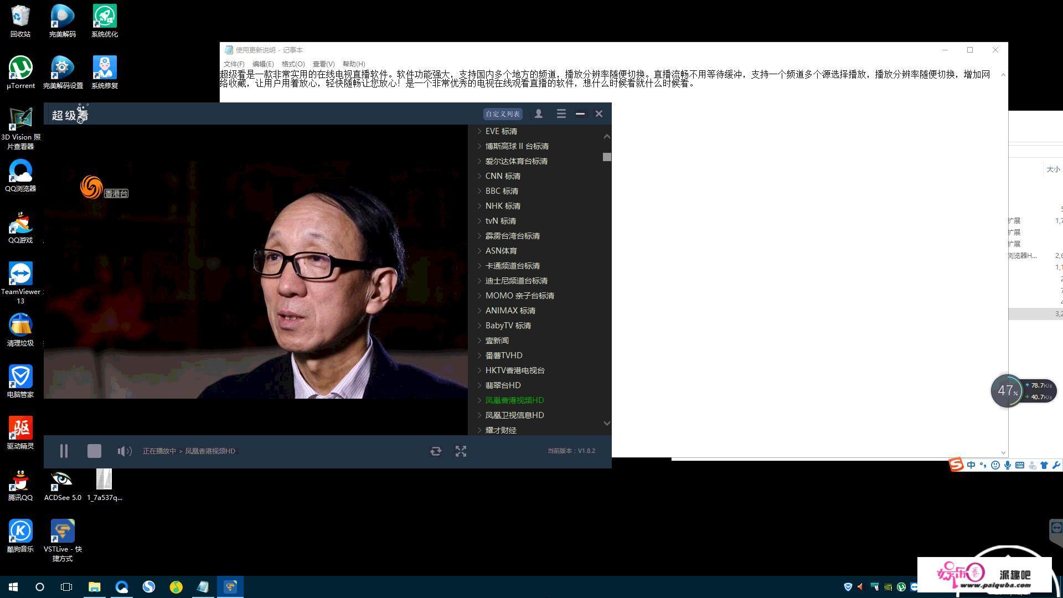Viewport: 1063px width, 598px height.
Task: Expand the 翡翠台HD channel
Action: point(479,385)
